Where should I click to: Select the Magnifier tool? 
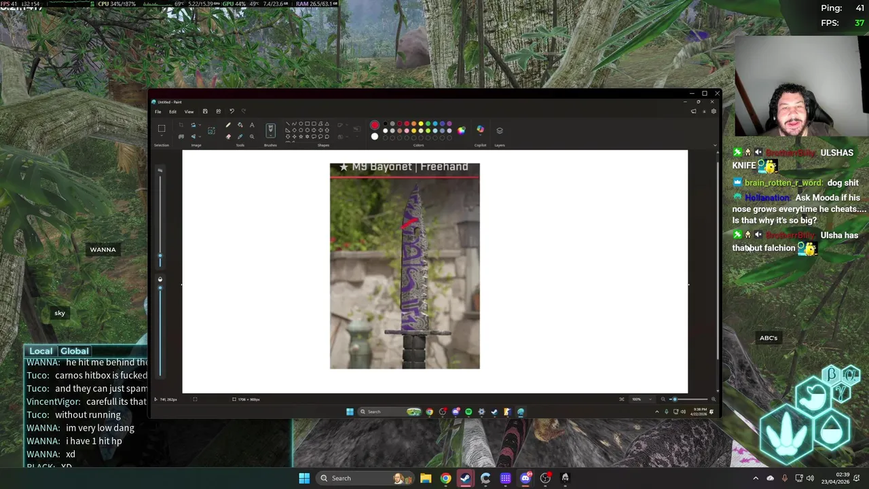252,136
